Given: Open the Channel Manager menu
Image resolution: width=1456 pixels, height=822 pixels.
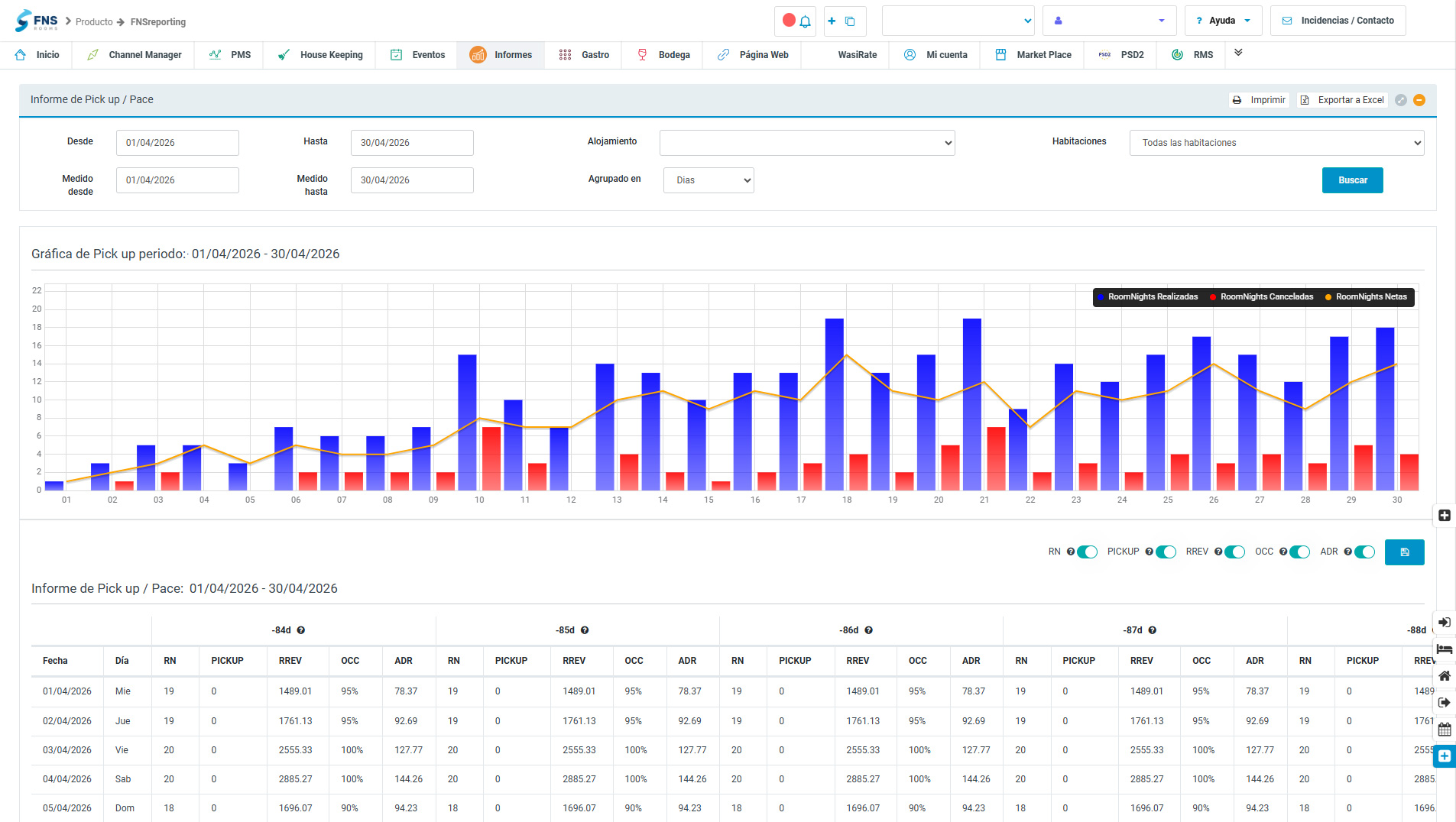Looking at the screenshot, I should pyautogui.click(x=135, y=55).
